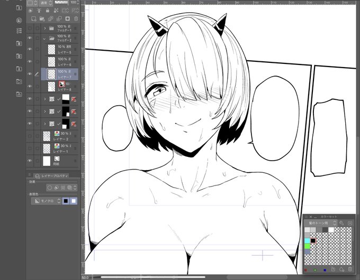Click the bottom folder icon in left sidebar
This screenshot has height=280, width=360.
pos(19,94)
